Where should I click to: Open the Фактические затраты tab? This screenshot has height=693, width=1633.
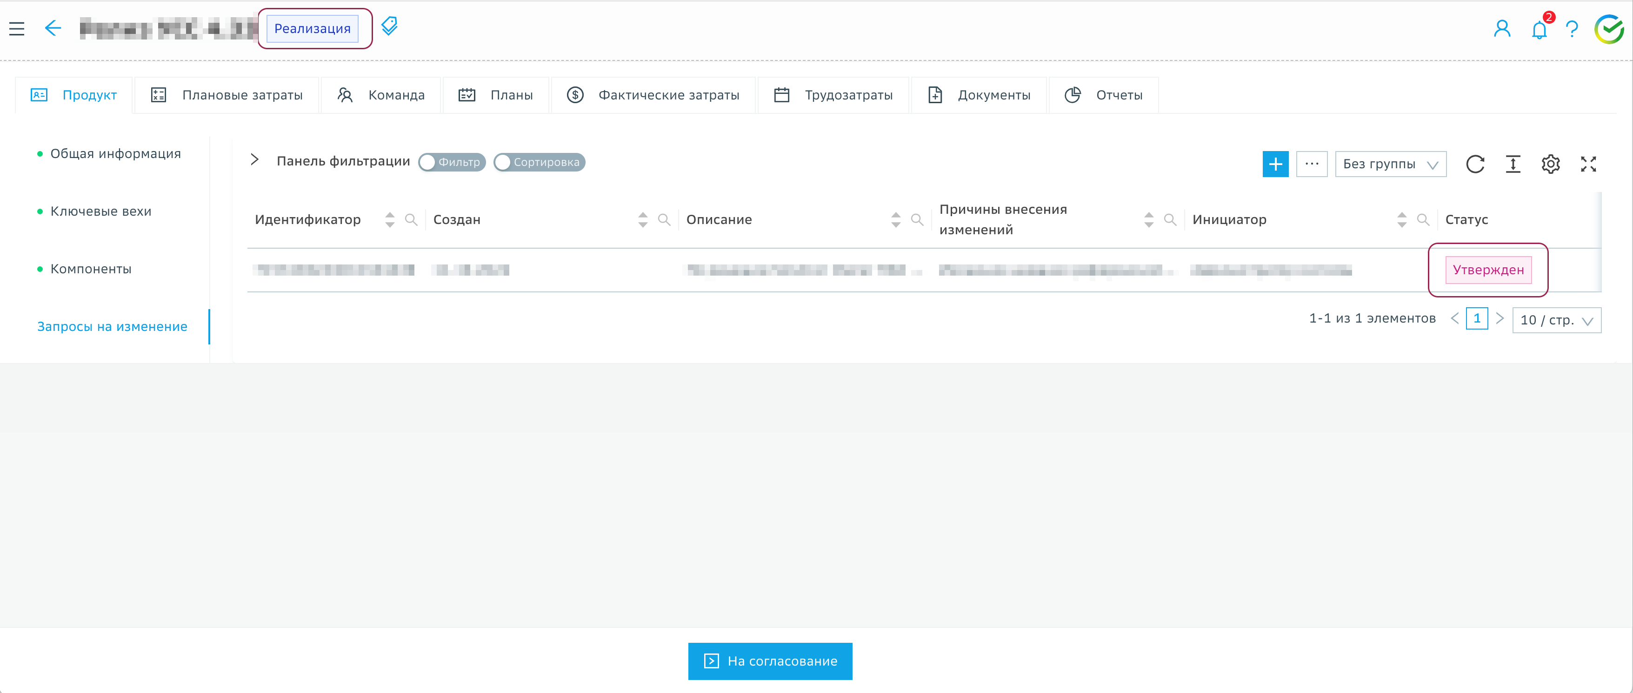[x=653, y=95]
